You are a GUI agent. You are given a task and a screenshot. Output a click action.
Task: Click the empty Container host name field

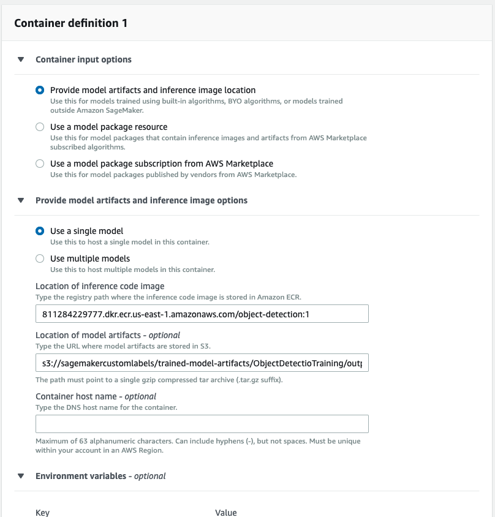tap(202, 424)
